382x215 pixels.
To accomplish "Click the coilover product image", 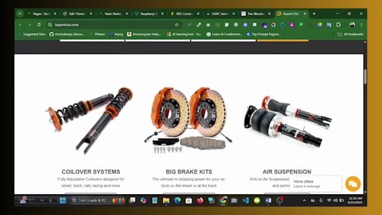I will pos(90,121).
